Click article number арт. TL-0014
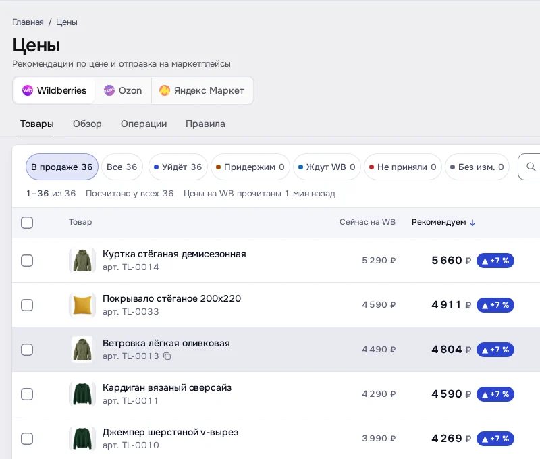 click(x=131, y=267)
